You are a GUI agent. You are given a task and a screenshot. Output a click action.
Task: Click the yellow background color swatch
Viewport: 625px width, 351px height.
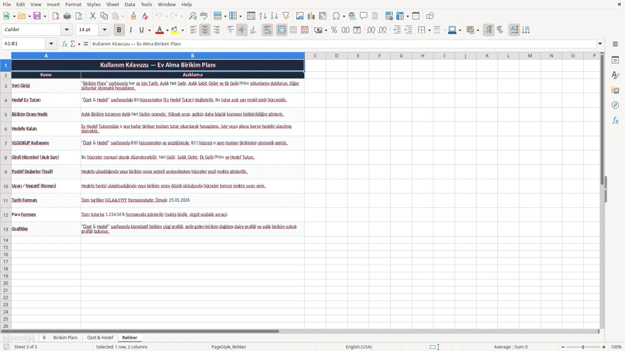tap(175, 30)
